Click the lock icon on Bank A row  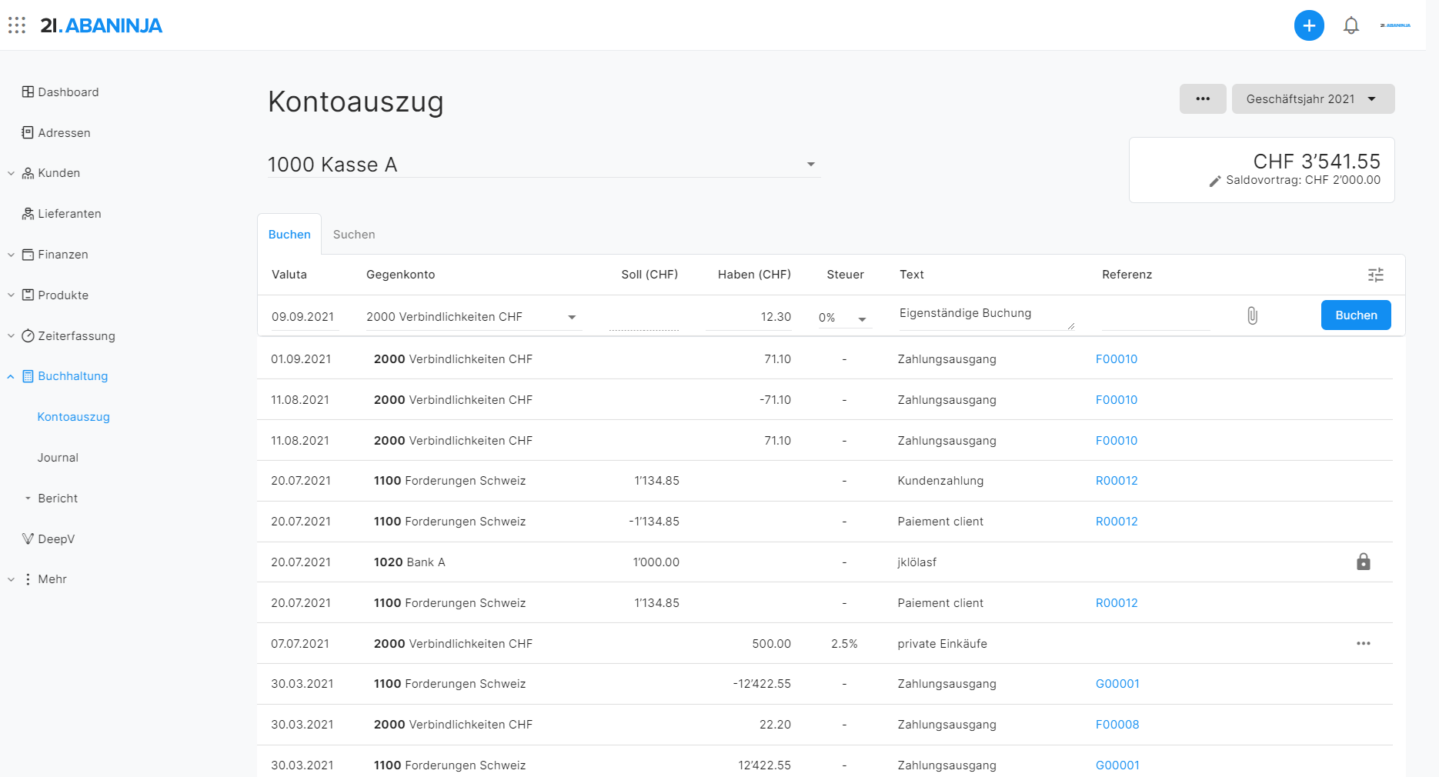pos(1363,562)
